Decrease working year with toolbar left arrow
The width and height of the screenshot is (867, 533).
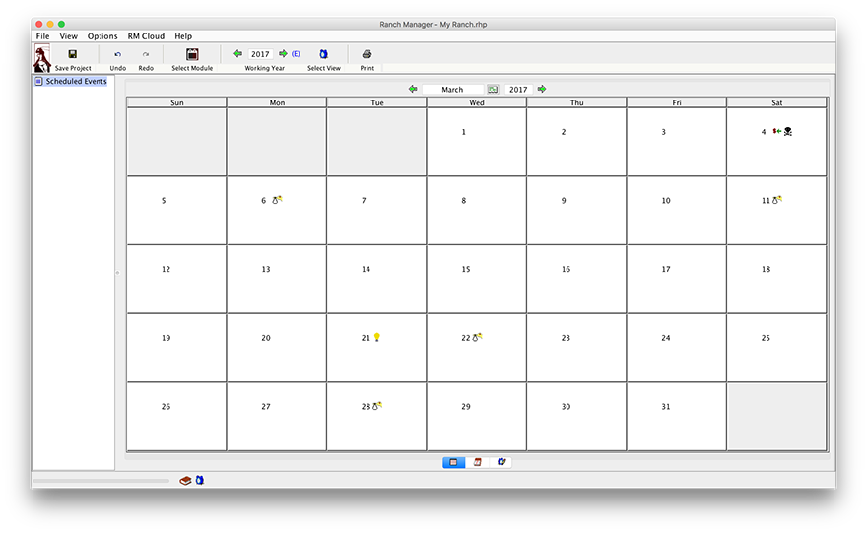[237, 54]
